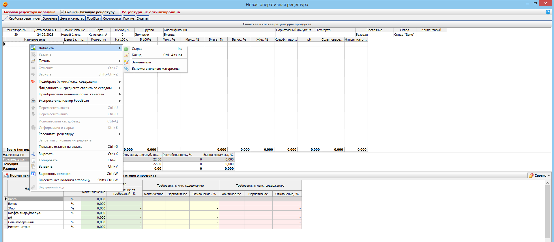Click the Выровнять колонки icon

tap(33, 174)
